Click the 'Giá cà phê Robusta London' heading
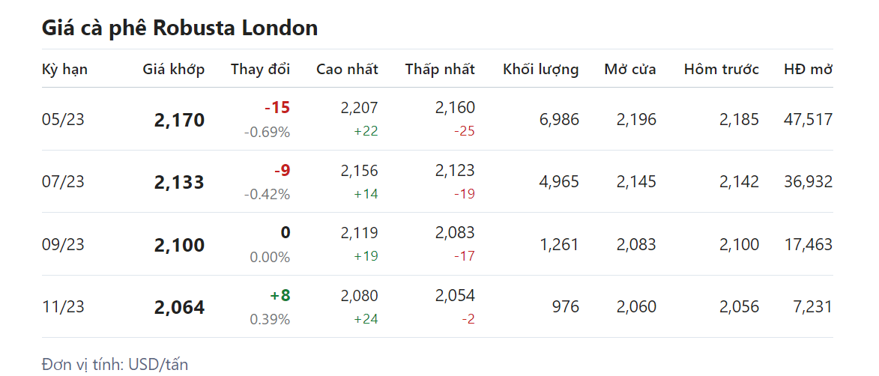879x376 pixels. [180, 28]
